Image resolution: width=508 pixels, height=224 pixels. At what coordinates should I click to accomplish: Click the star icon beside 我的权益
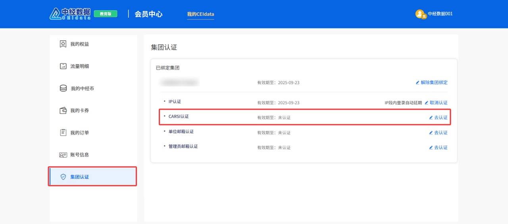tap(63, 44)
